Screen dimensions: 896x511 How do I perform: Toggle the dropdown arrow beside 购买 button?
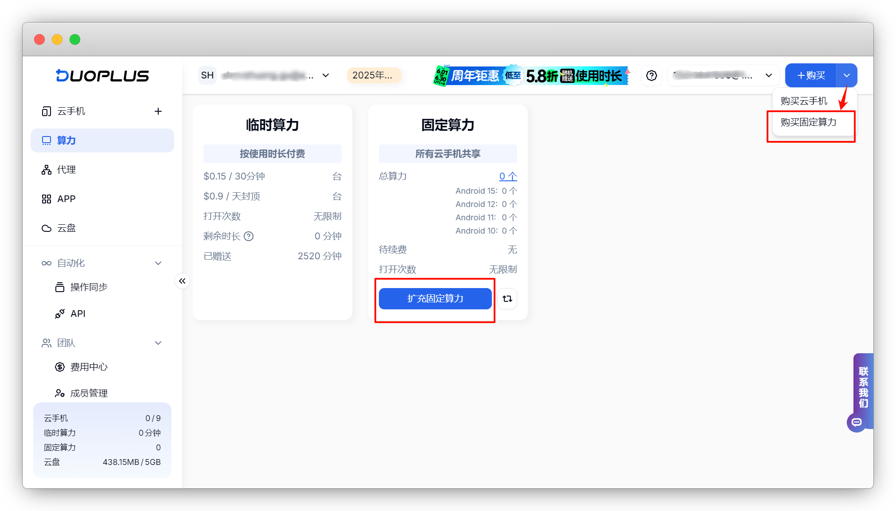pos(846,75)
